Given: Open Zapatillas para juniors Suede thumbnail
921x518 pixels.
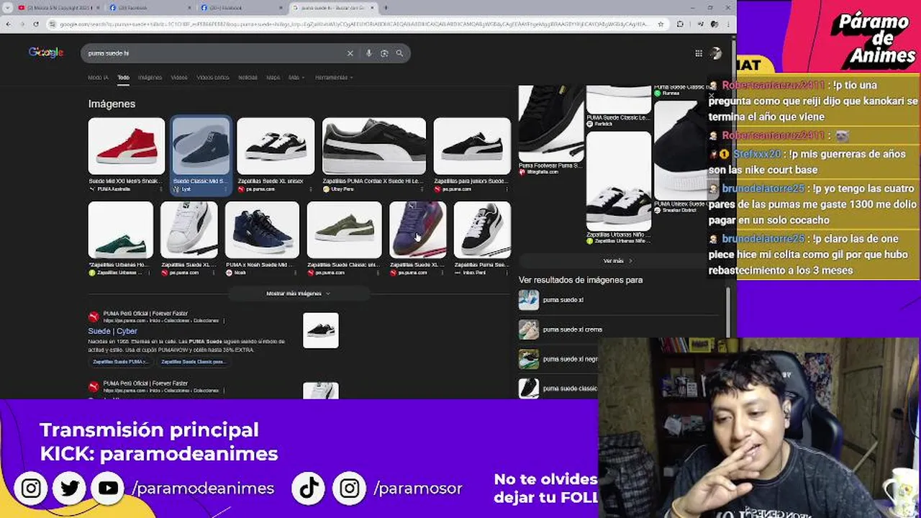Looking at the screenshot, I should (472, 147).
